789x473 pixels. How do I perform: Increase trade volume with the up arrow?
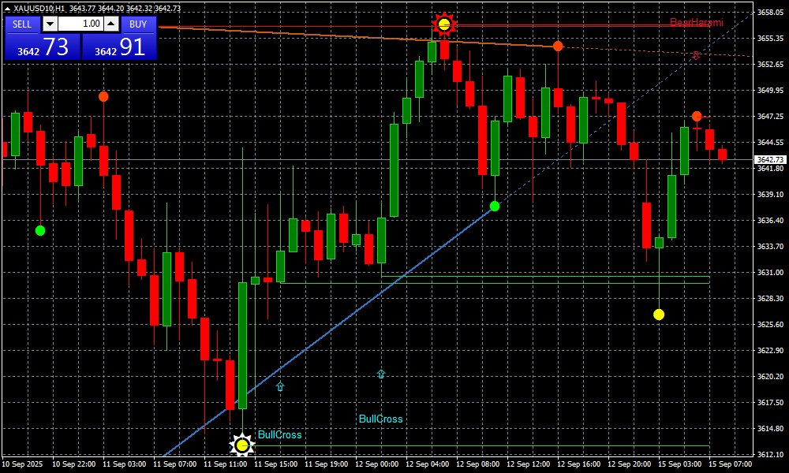click(111, 24)
